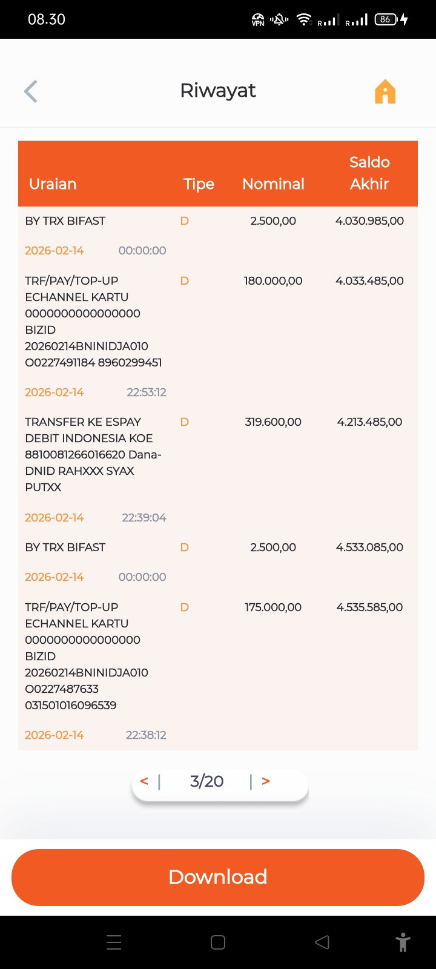Image resolution: width=436 pixels, height=969 pixels.
Task: Select the Uraian column header
Action: tap(53, 184)
